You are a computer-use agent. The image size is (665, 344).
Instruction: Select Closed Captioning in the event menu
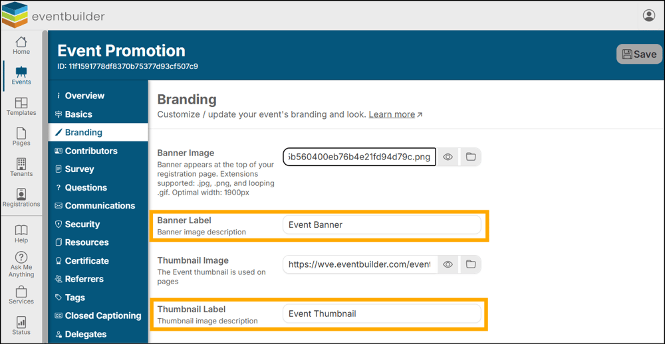point(98,315)
